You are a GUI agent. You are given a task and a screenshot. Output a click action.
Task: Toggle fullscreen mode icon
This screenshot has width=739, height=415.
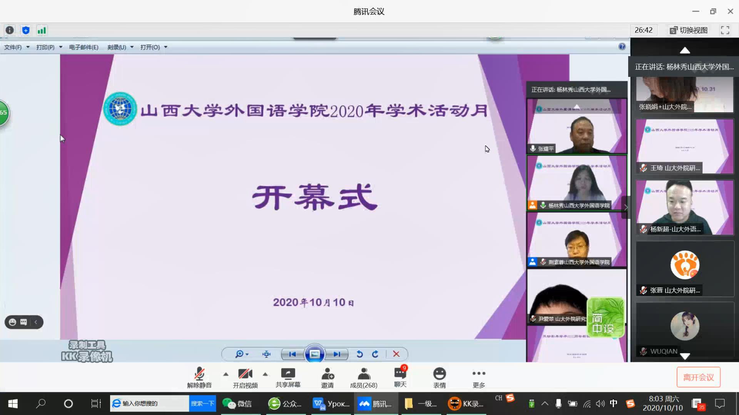click(725, 30)
